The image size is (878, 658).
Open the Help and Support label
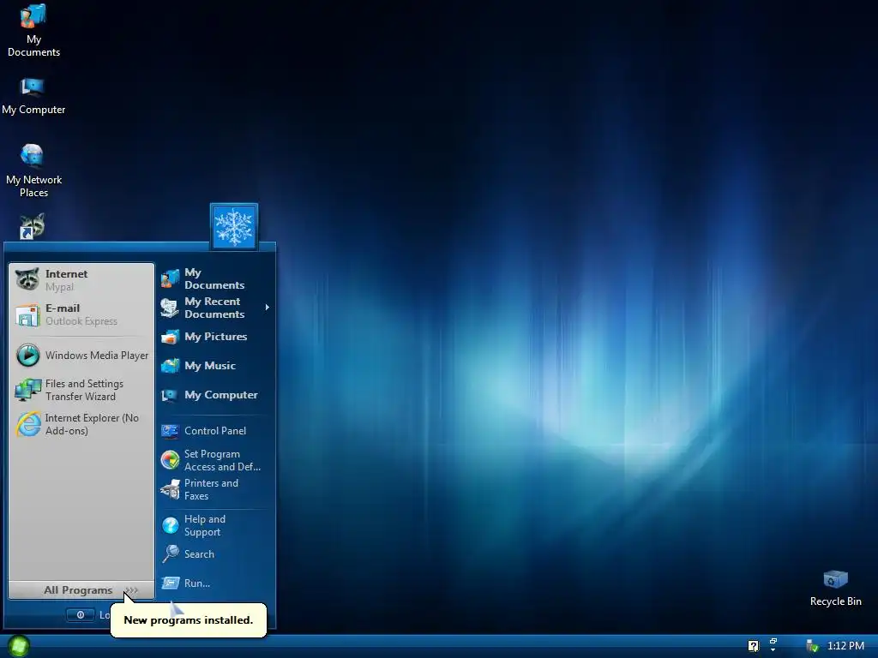click(205, 525)
